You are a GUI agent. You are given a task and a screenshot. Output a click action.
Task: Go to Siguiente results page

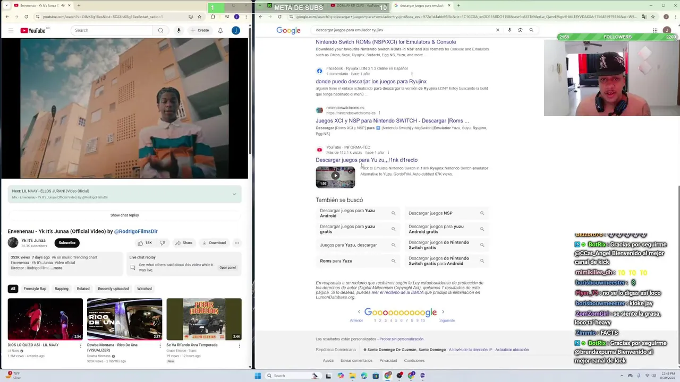click(x=447, y=320)
